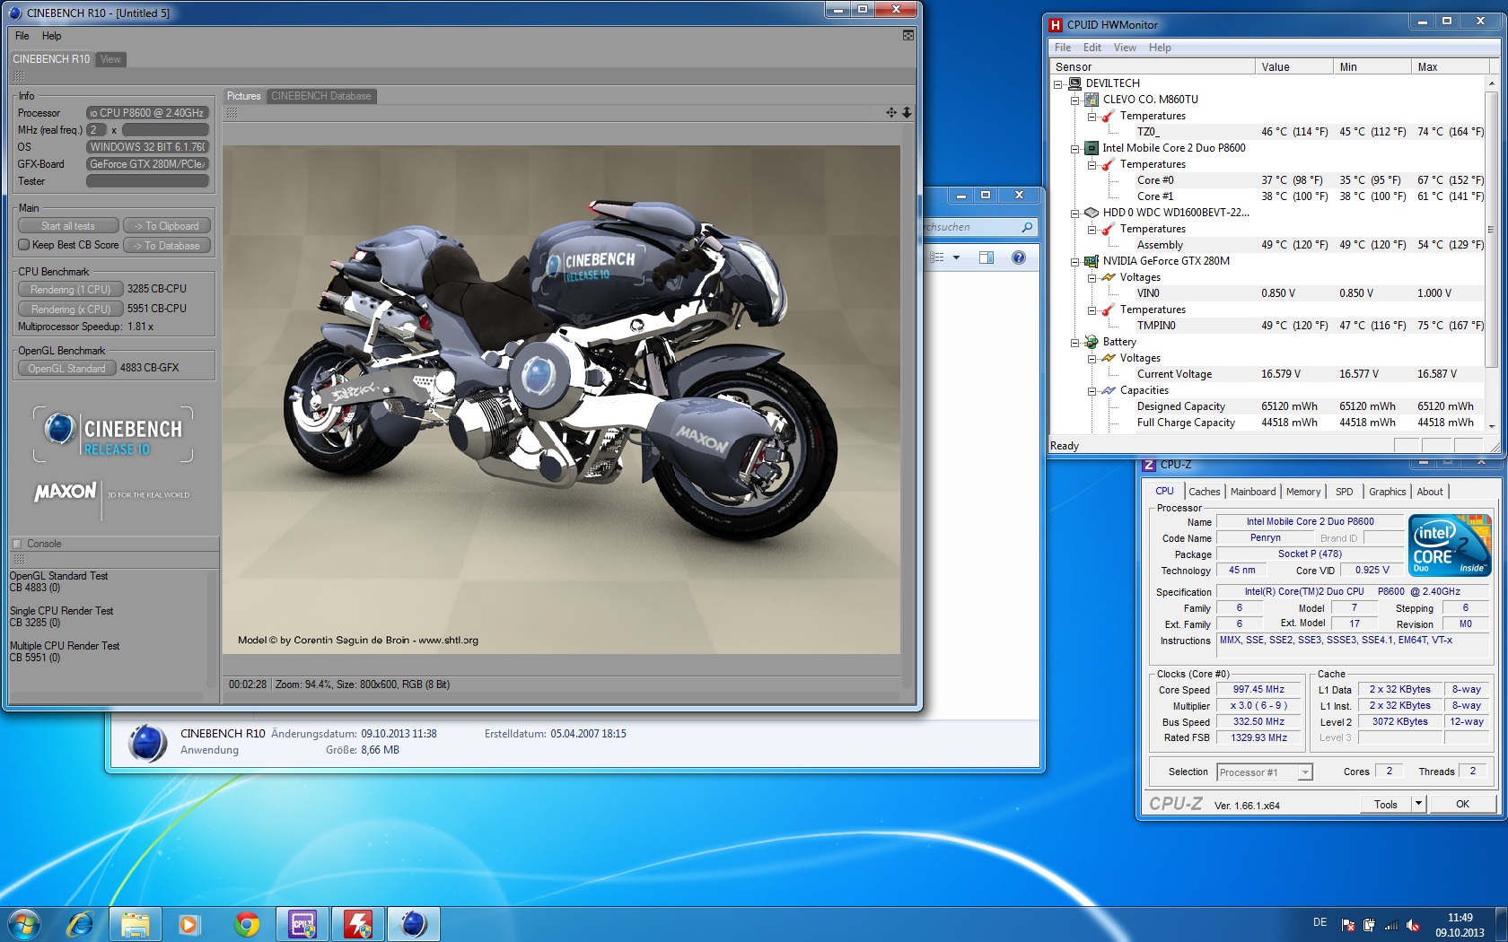The height and width of the screenshot is (942, 1508).
Task: Click OK in CPU-Z
Action: pyautogui.click(x=1462, y=804)
